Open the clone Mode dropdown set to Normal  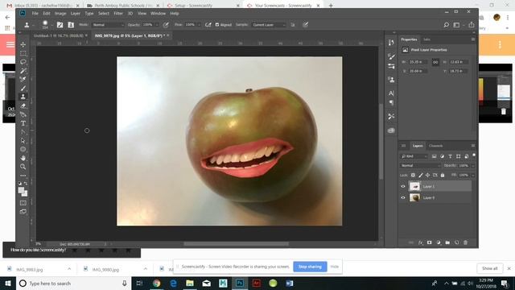(x=108, y=25)
